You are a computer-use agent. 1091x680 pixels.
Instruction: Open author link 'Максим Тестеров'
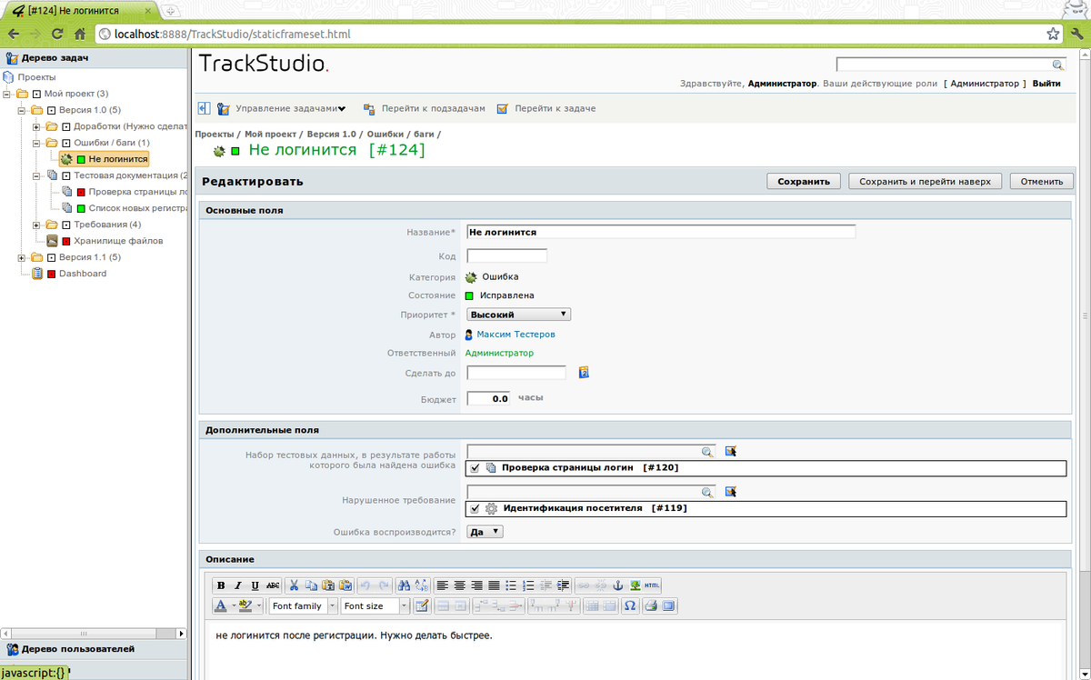pyautogui.click(x=515, y=335)
